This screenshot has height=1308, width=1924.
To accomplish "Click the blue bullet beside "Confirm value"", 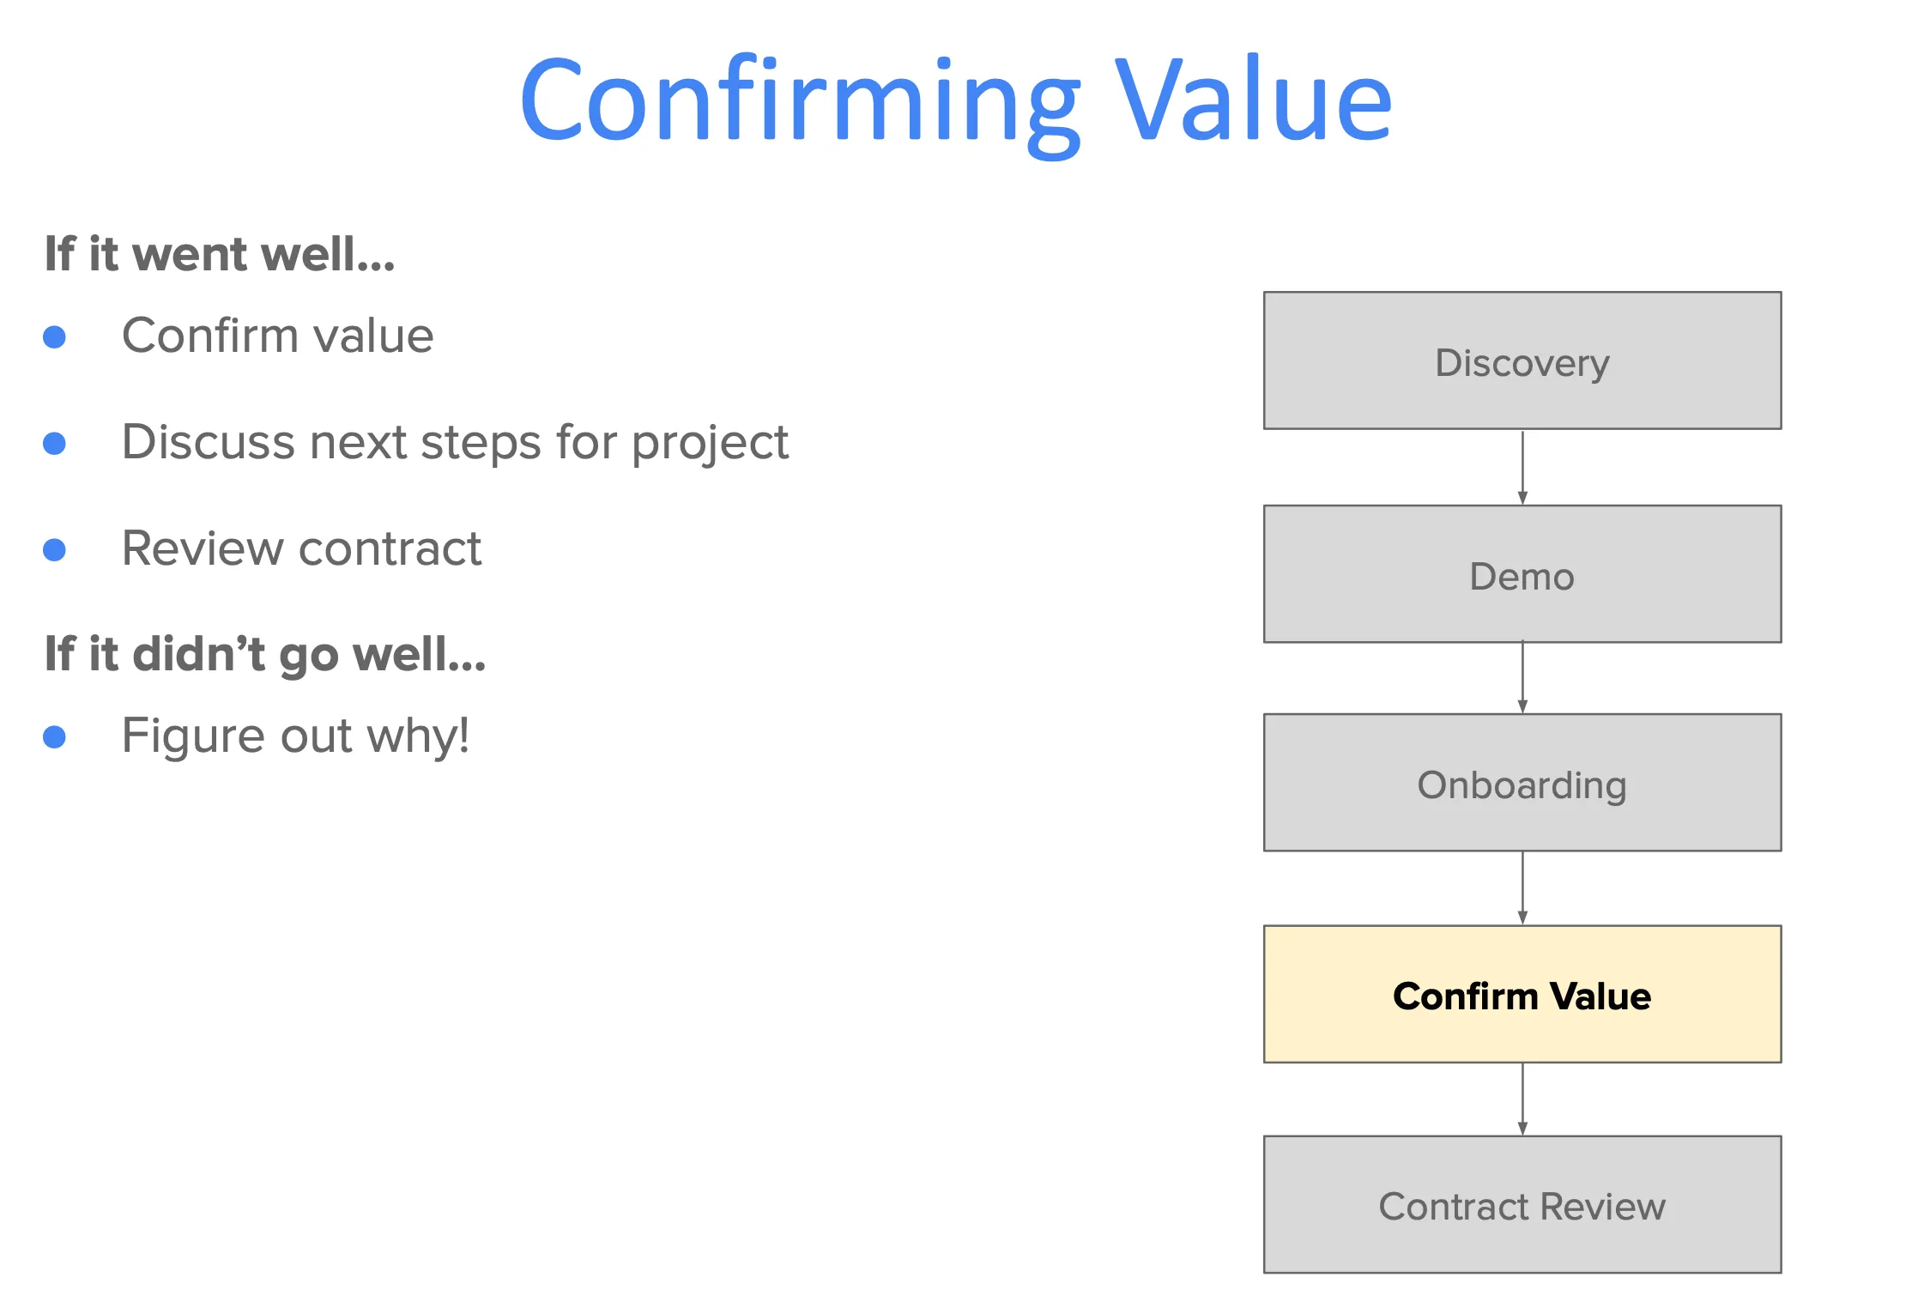I will point(55,337).
